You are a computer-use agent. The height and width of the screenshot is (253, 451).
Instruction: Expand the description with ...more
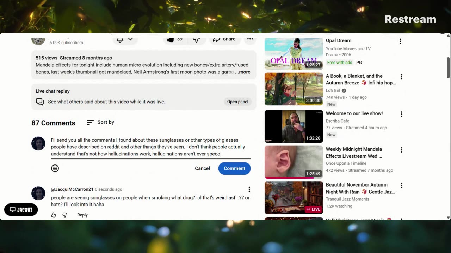tap(243, 72)
